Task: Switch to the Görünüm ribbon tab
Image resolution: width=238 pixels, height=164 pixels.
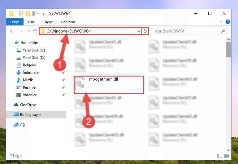Action: pyautogui.click(x=68, y=22)
